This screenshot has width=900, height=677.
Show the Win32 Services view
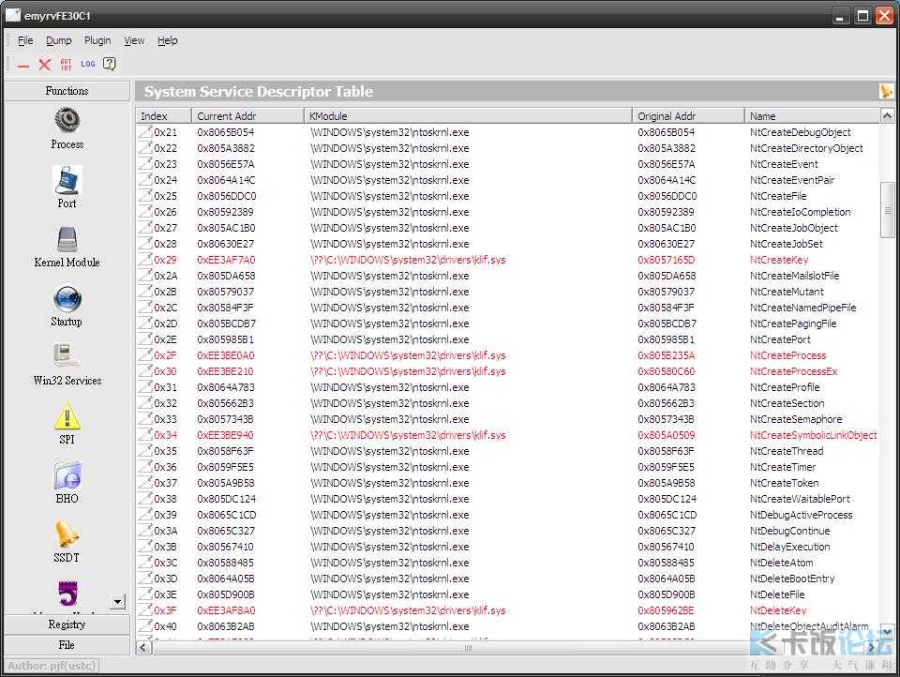pos(67,356)
